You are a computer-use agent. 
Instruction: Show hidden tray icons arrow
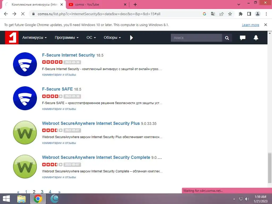234,199
